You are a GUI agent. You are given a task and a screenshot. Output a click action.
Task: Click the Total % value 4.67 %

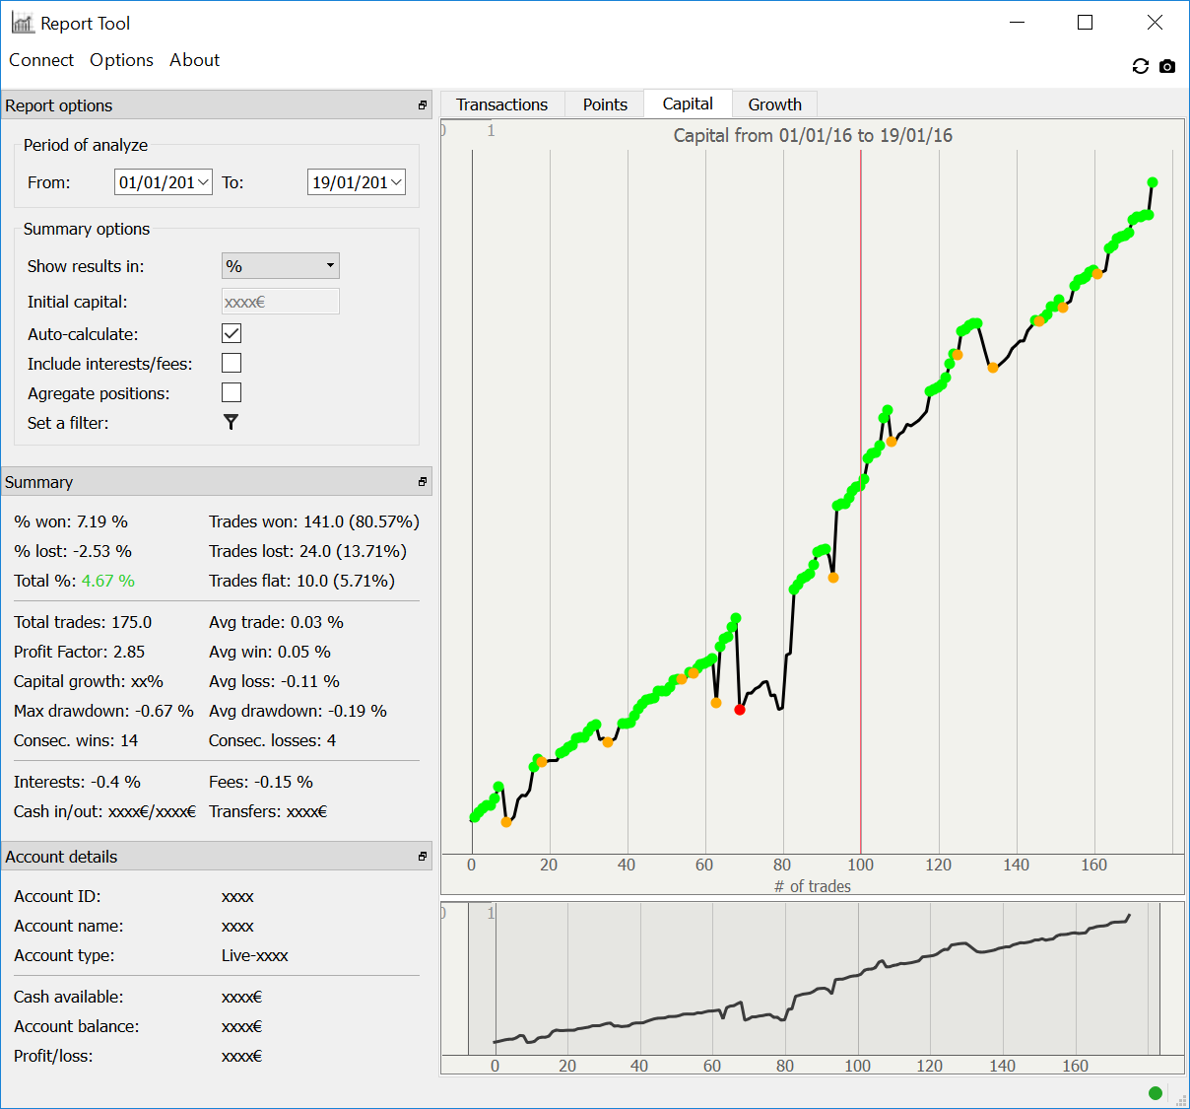click(x=108, y=581)
